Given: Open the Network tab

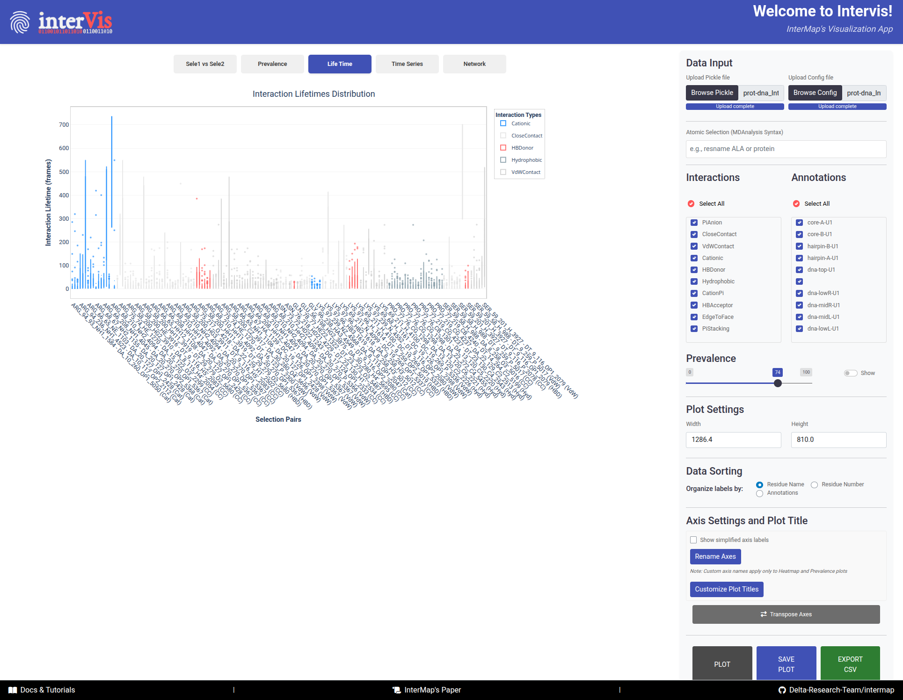Looking at the screenshot, I should pyautogui.click(x=474, y=64).
